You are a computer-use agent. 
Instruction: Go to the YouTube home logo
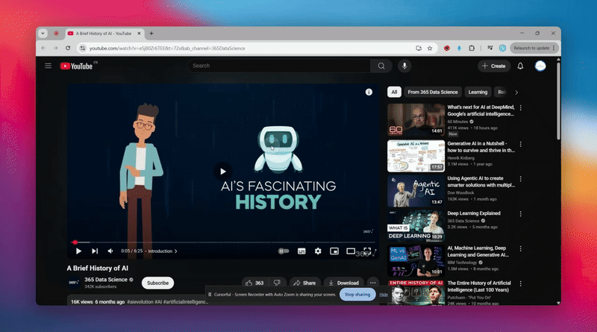coord(77,66)
